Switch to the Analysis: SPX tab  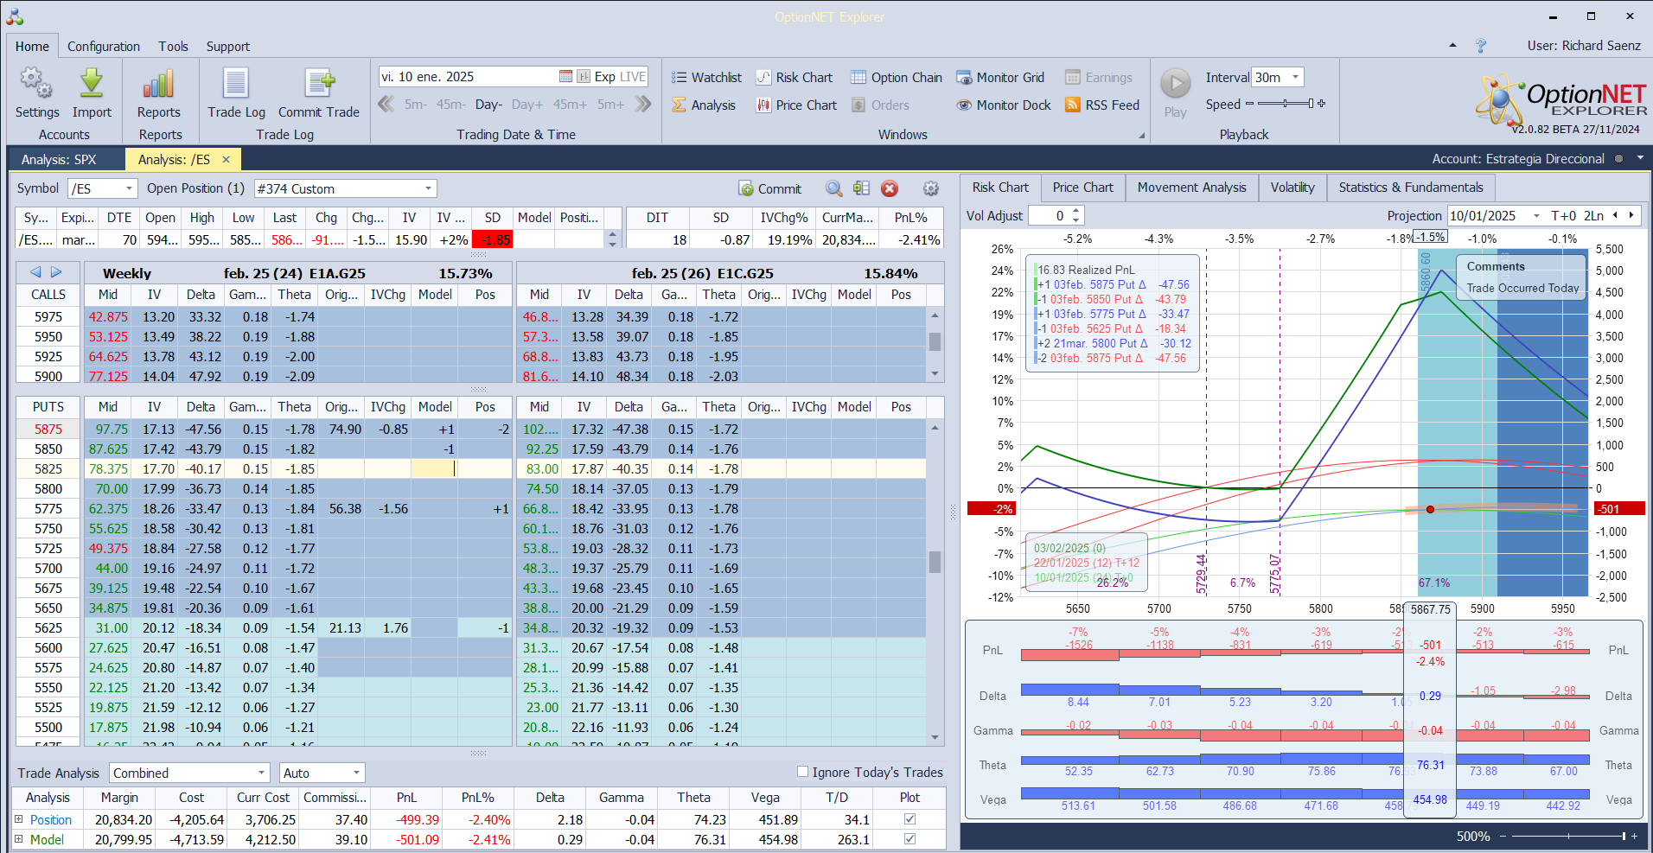(59, 160)
